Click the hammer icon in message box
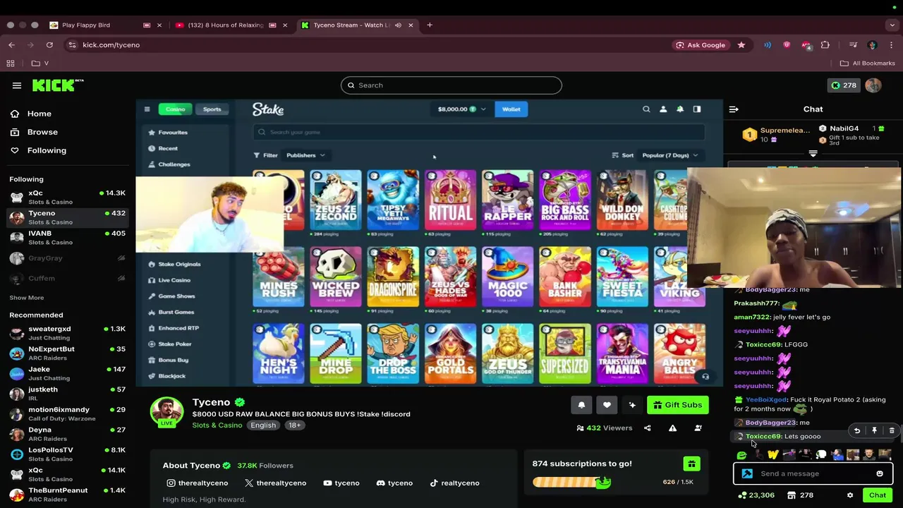 (x=747, y=474)
